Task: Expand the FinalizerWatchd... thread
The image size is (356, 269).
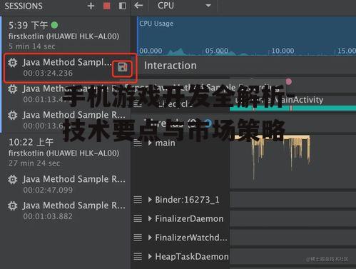Action: click(x=150, y=238)
